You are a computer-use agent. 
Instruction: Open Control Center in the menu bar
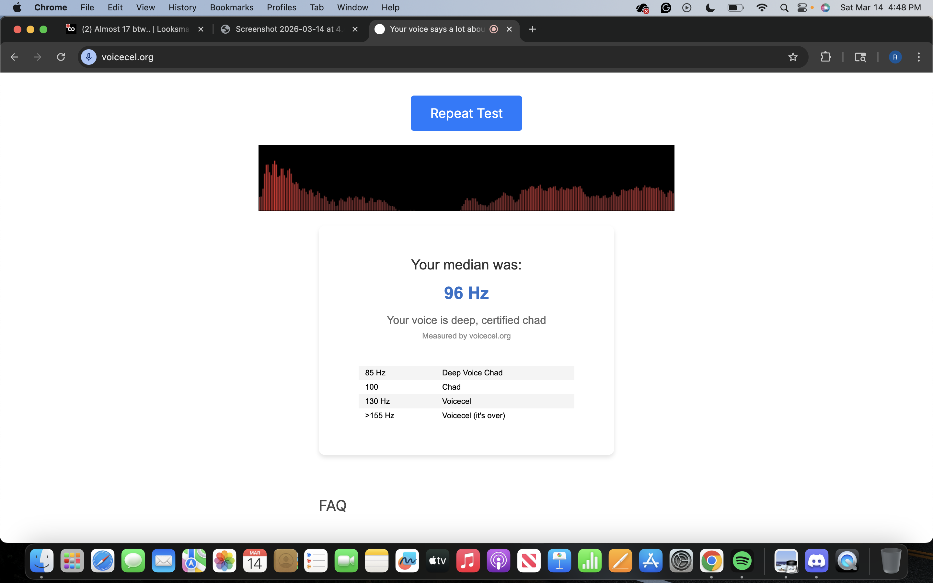802,7
